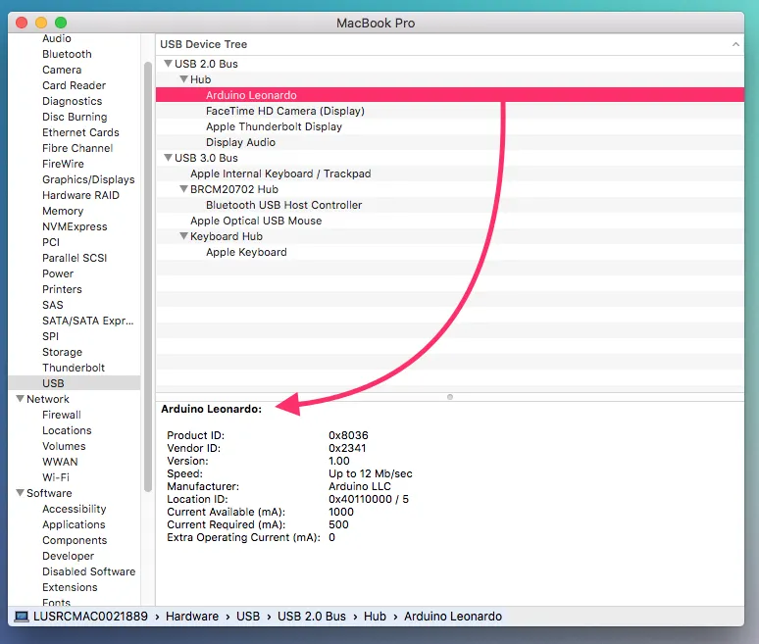
Task: Select SPI in sidebar
Action: (x=50, y=336)
